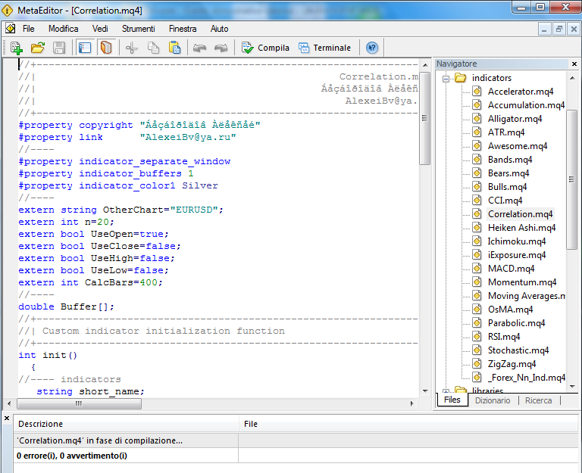Click the Help question mark icon
The height and width of the screenshot is (473, 582).
pos(372,48)
